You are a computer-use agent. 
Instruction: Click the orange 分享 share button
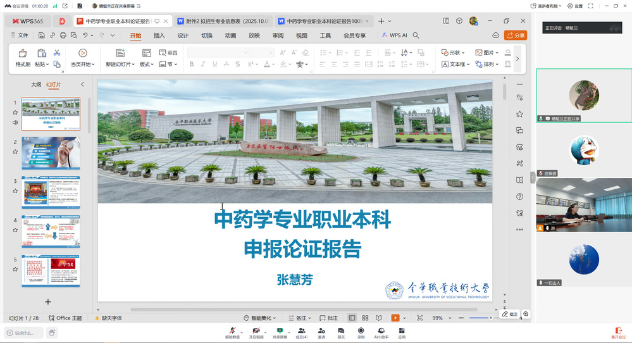516,35
